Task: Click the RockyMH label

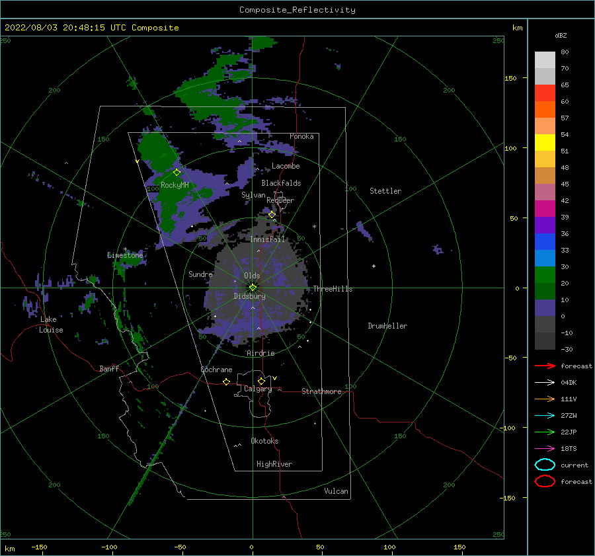Action: click(175, 185)
